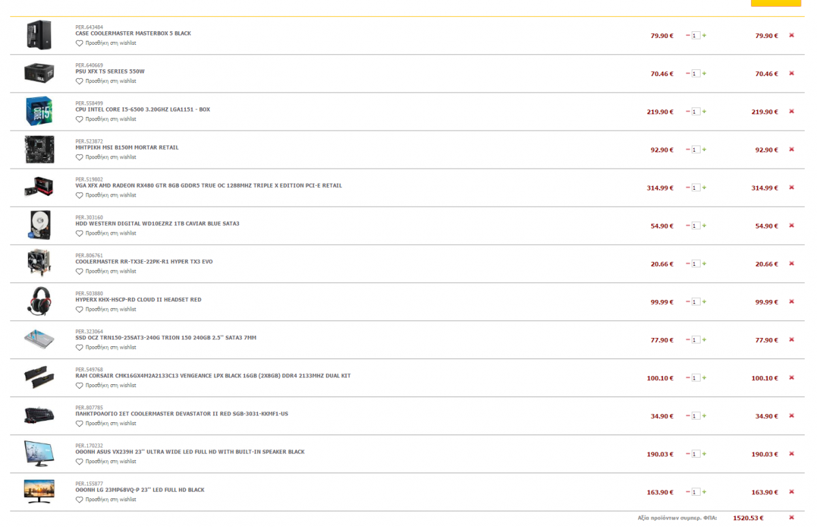Viewport: 817px width, 527px height.
Task: Open OCZ TRION 150 SSD thumbnail
Action: pyautogui.click(x=39, y=340)
